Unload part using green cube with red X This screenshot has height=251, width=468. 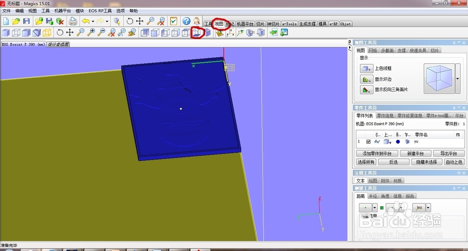point(60,21)
